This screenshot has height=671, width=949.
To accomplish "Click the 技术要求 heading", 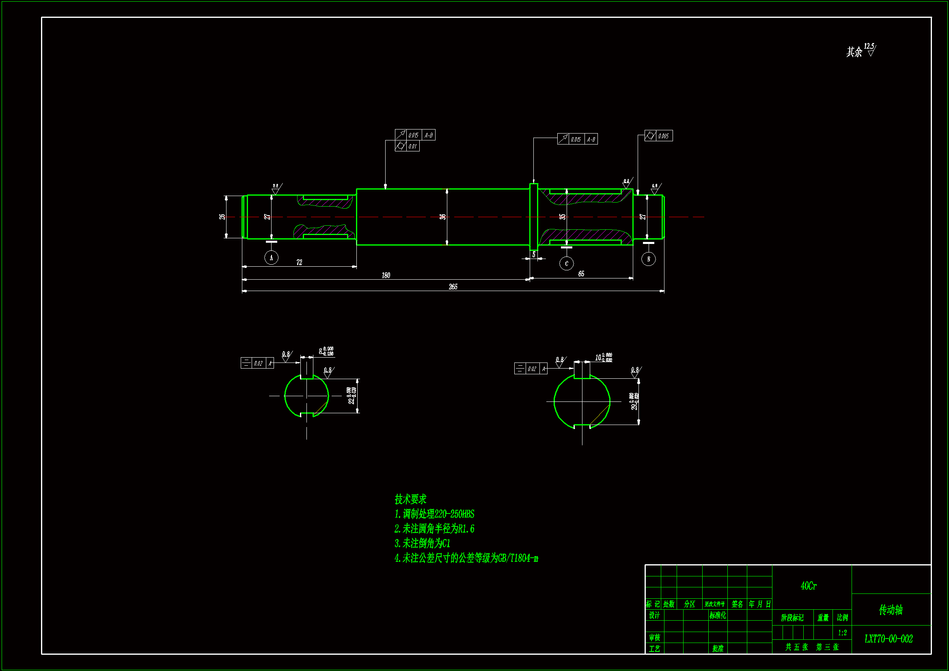I will [x=410, y=499].
